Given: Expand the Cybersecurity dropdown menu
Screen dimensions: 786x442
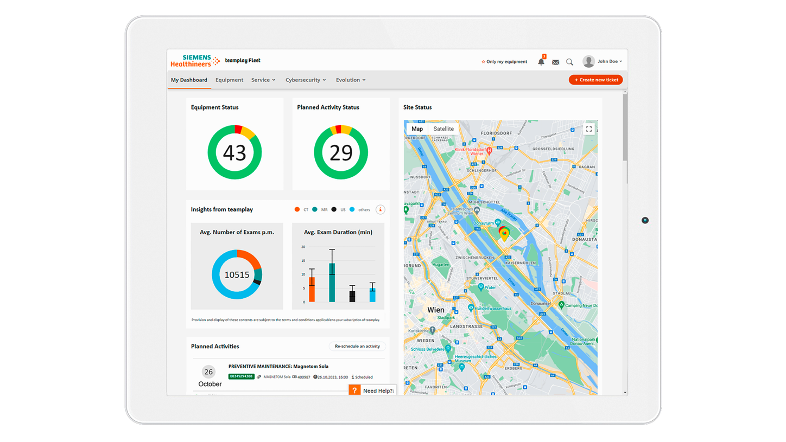Looking at the screenshot, I should pyautogui.click(x=306, y=80).
